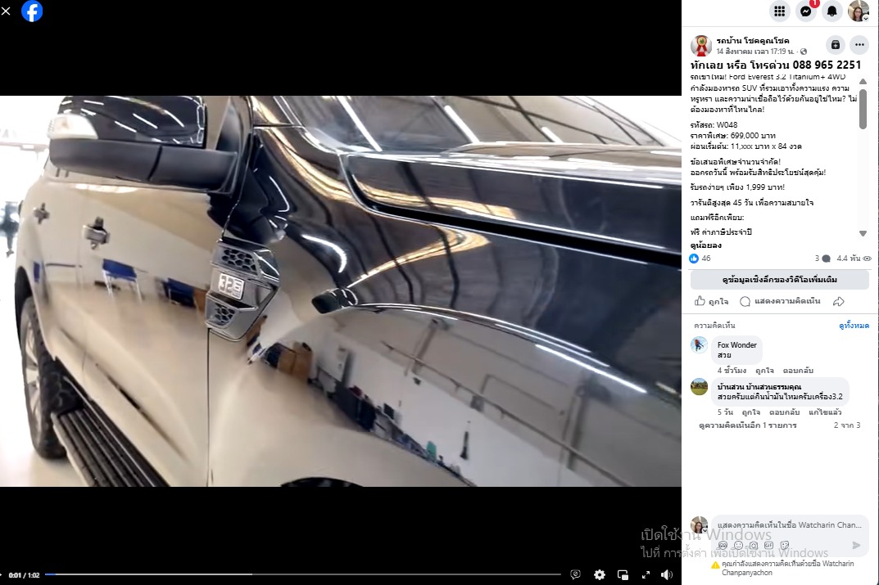Insert an avatar sticker in the comment
This screenshot has width=879, height=585.
click(723, 545)
